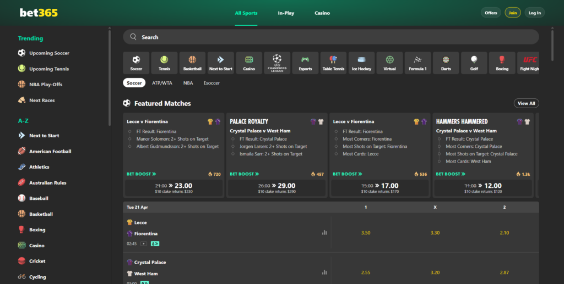Open Casino in the A-Z list

[37, 246]
